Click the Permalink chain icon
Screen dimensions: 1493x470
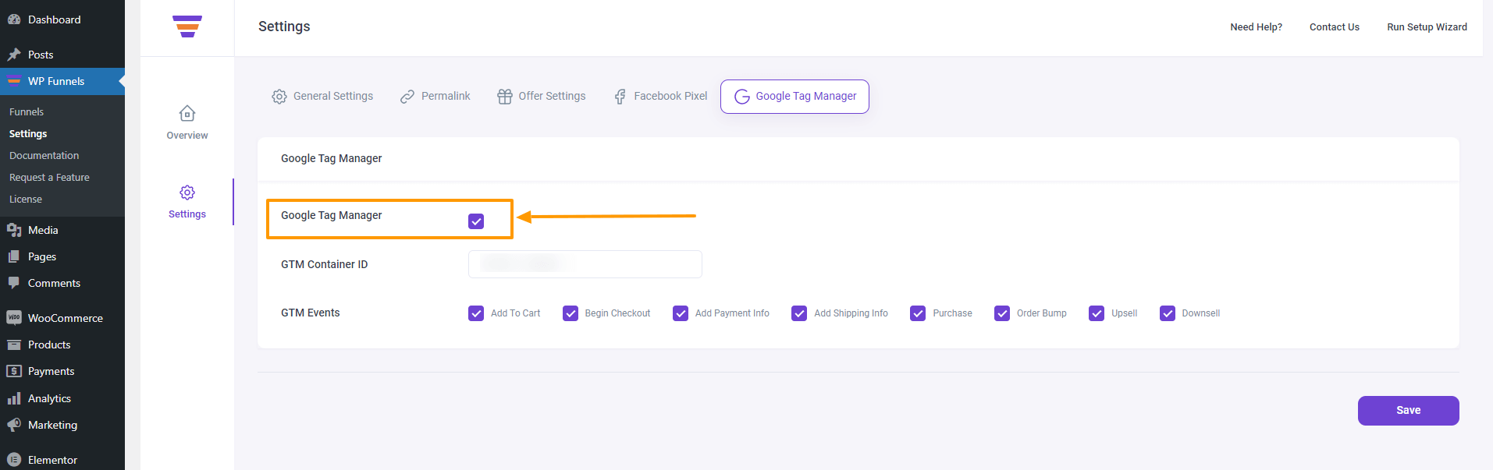(407, 97)
